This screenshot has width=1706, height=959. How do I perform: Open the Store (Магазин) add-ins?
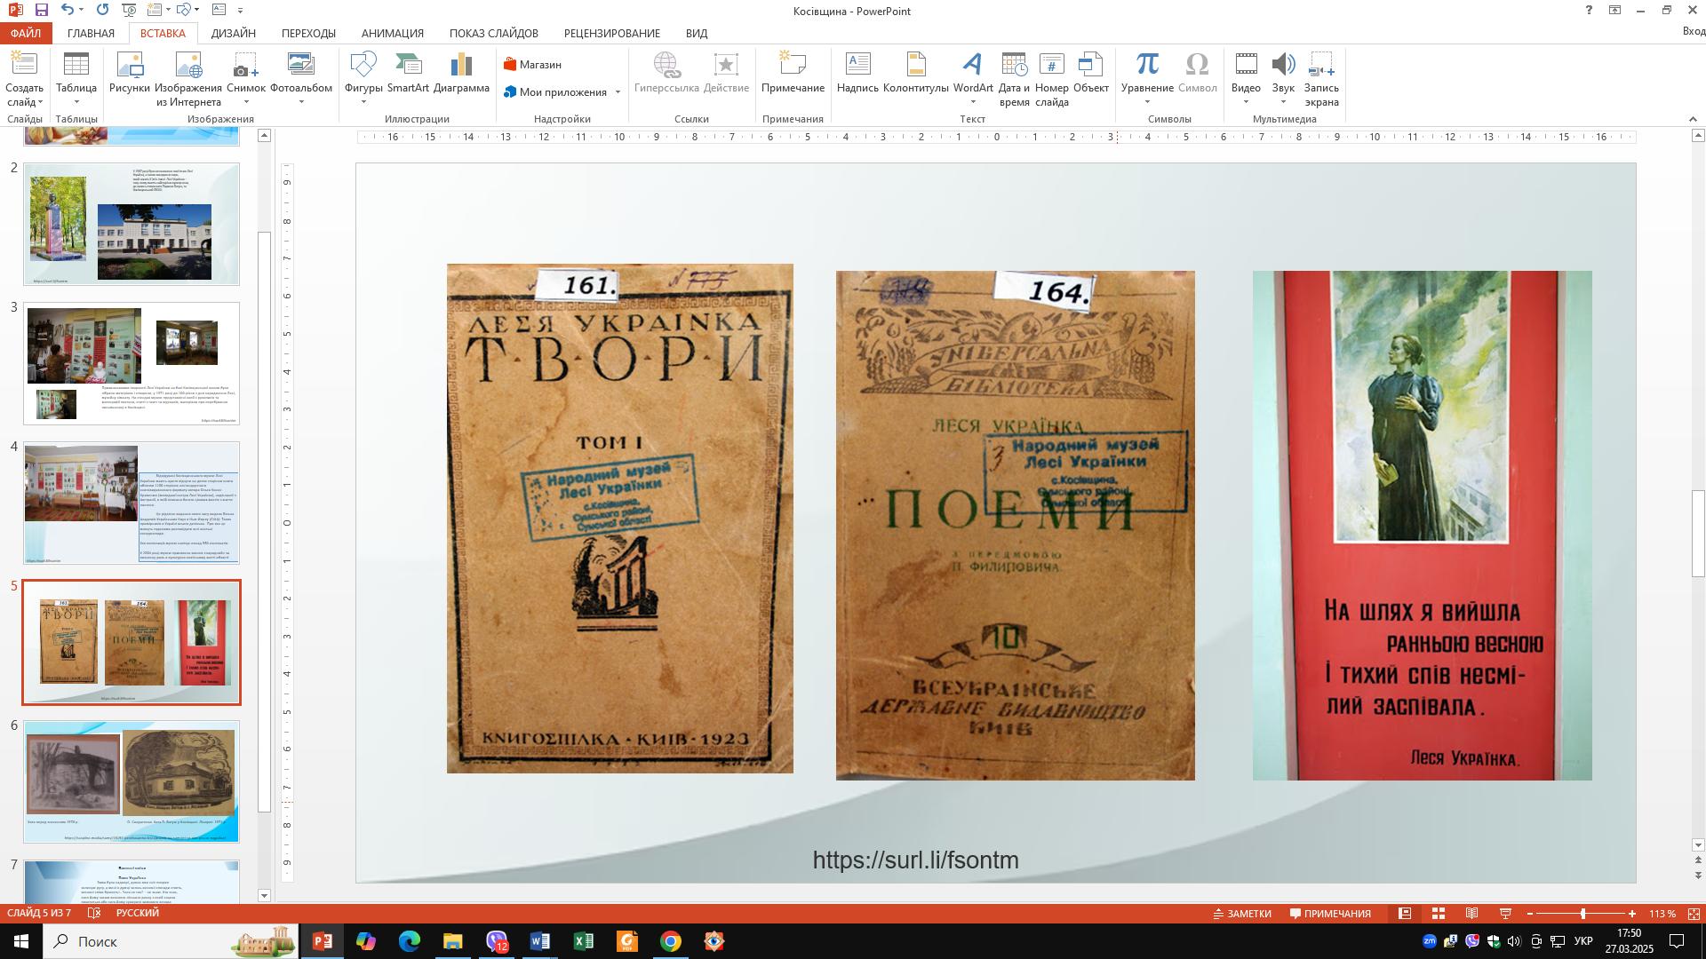point(532,65)
